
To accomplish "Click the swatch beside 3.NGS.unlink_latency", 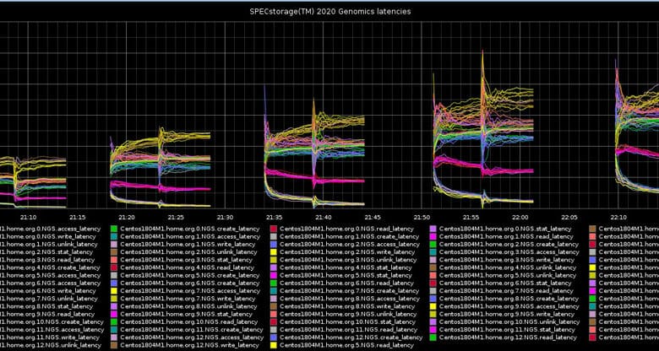I will pyautogui.click(x=274, y=260).
